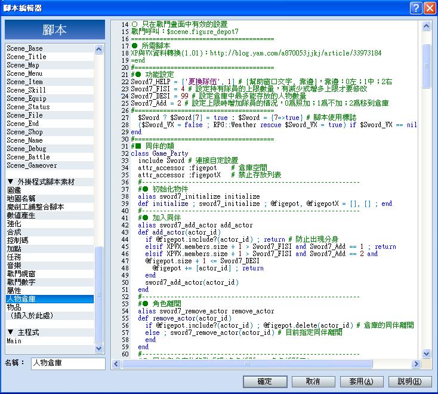The height and width of the screenshot is (394, 438).
Task: Select Scene_Item script
Action: 50,82
